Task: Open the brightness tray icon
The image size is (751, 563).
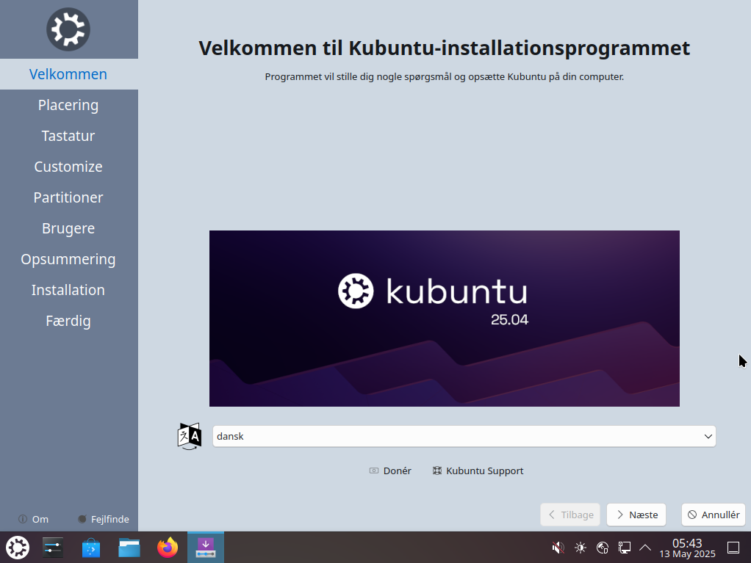Action: [580, 548]
